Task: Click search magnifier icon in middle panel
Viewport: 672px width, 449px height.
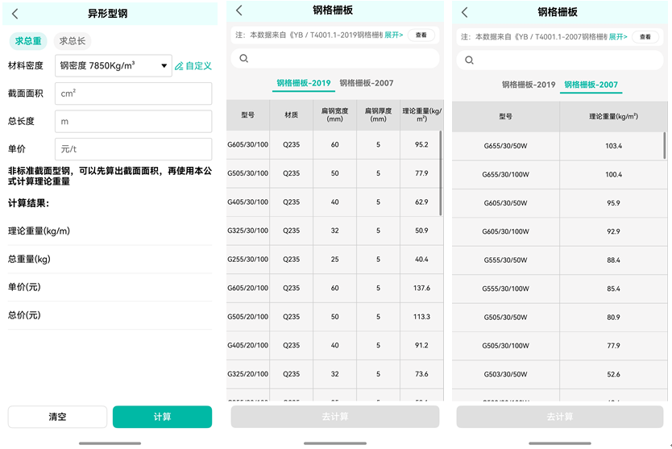Action: [x=243, y=59]
